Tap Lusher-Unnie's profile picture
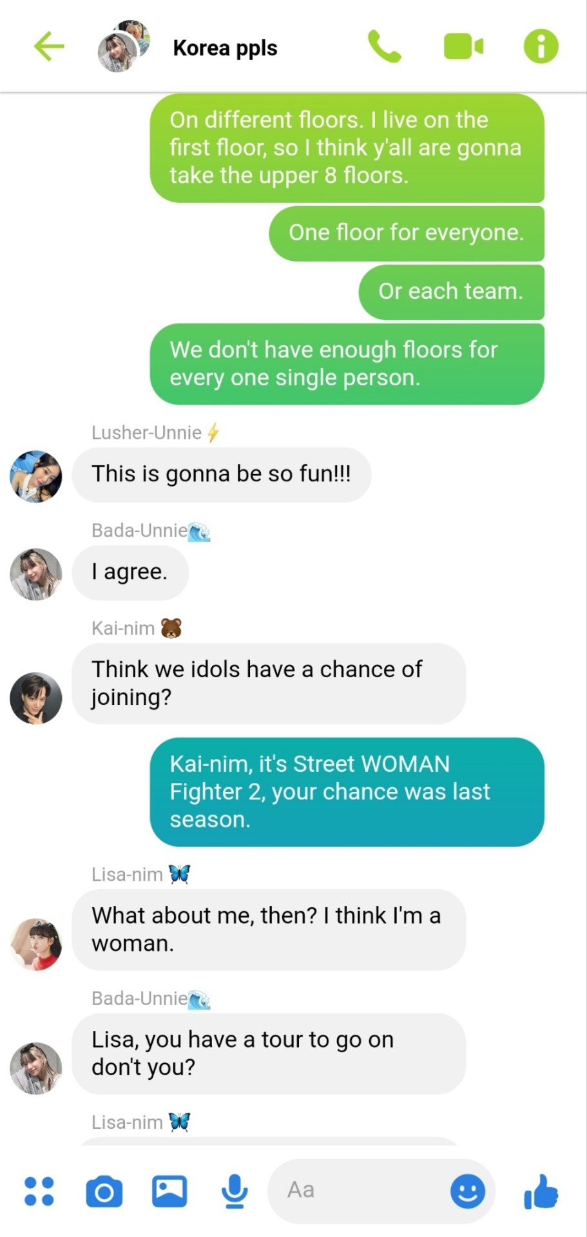This screenshot has width=587, height=1237. point(36,476)
